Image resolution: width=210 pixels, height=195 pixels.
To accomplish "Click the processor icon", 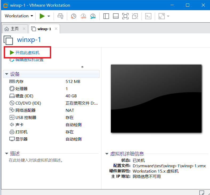I will coord(12,89).
